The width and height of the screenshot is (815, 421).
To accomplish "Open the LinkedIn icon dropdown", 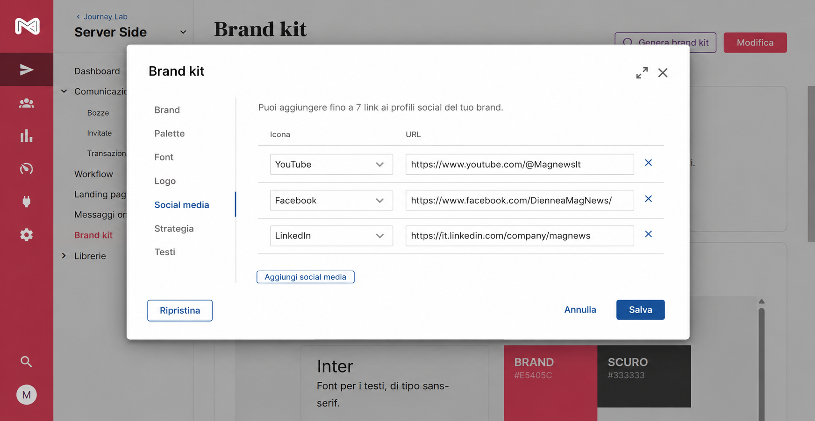I will pos(331,236).
